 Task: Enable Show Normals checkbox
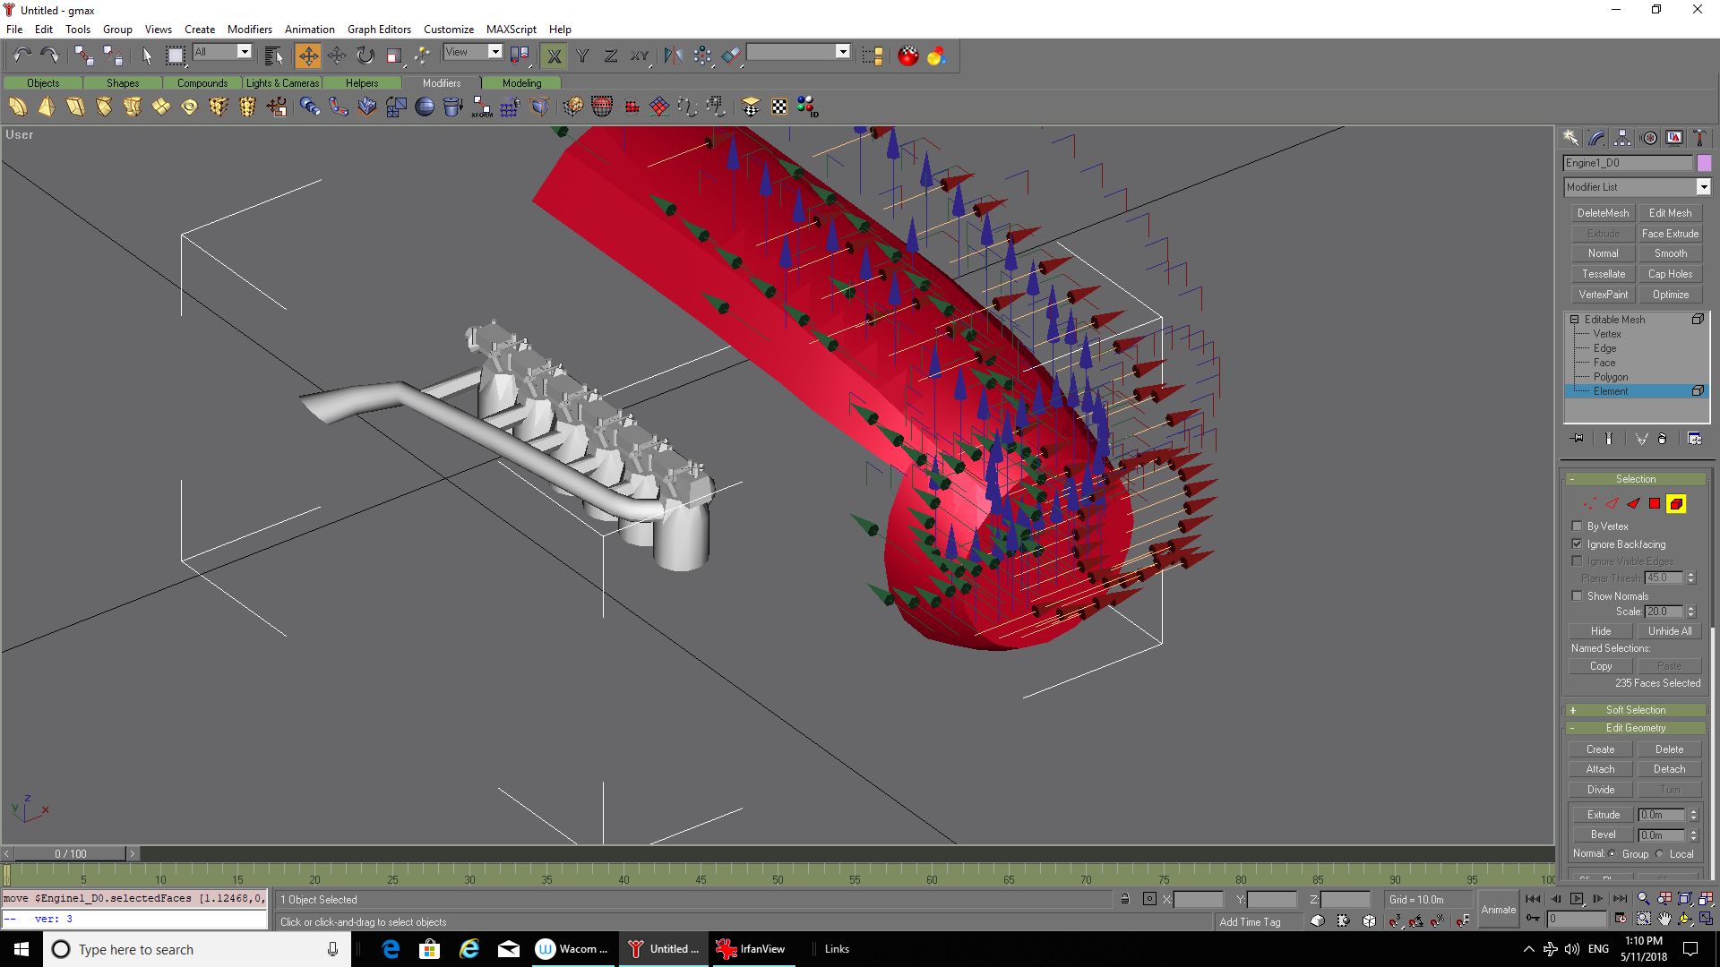(1577, 596)
